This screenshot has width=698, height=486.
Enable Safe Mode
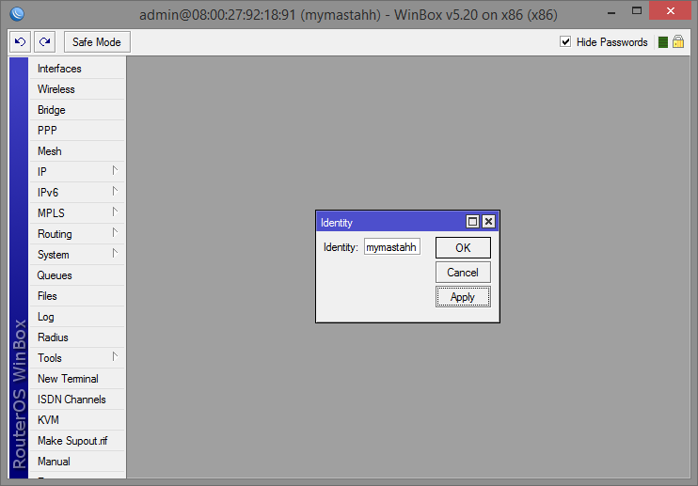[x=97, y=42]
